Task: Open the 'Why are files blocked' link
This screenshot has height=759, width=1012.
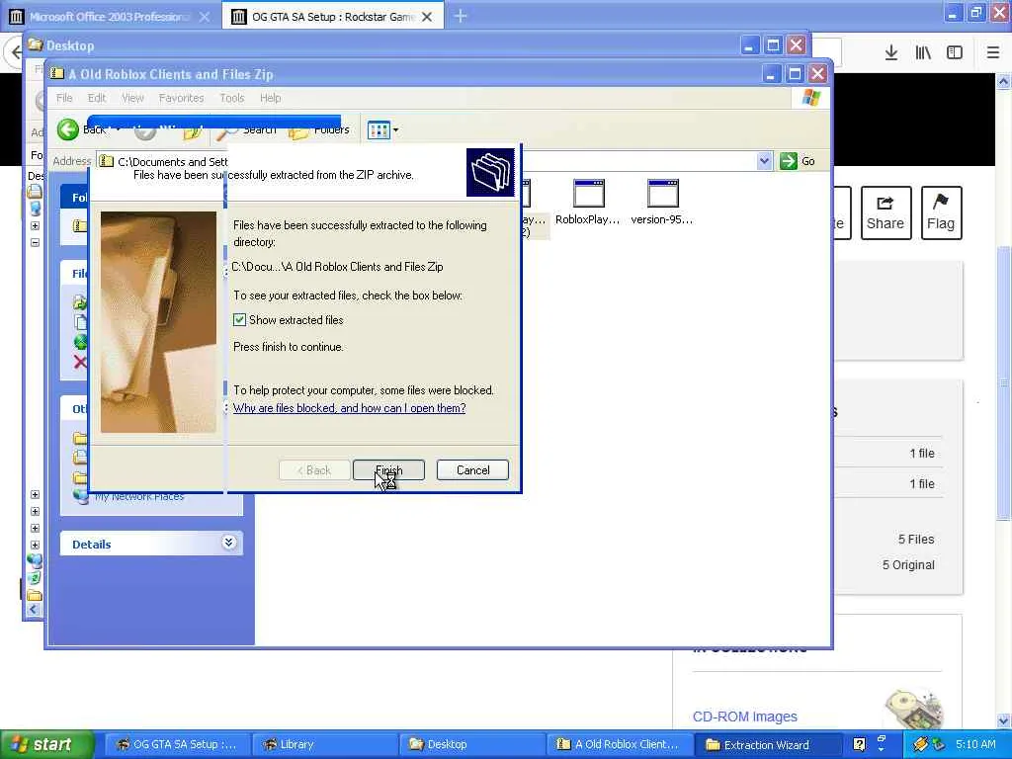Action: [x=349, y=408]
